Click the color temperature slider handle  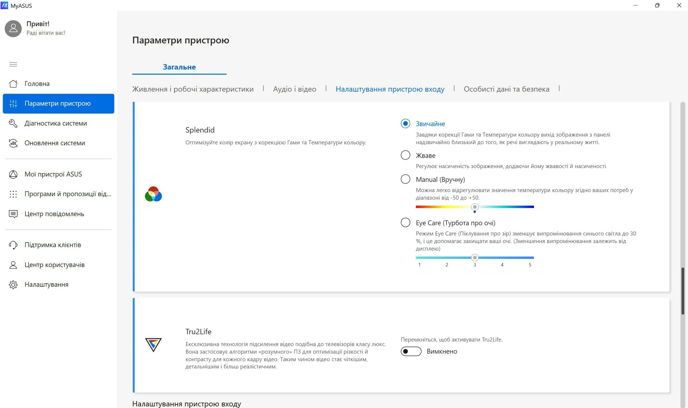click(475, 207)
